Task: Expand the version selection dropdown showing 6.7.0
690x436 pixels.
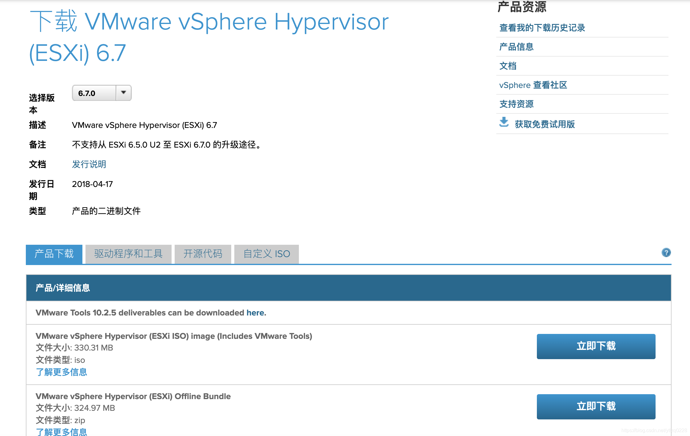Action: (123, 92)
